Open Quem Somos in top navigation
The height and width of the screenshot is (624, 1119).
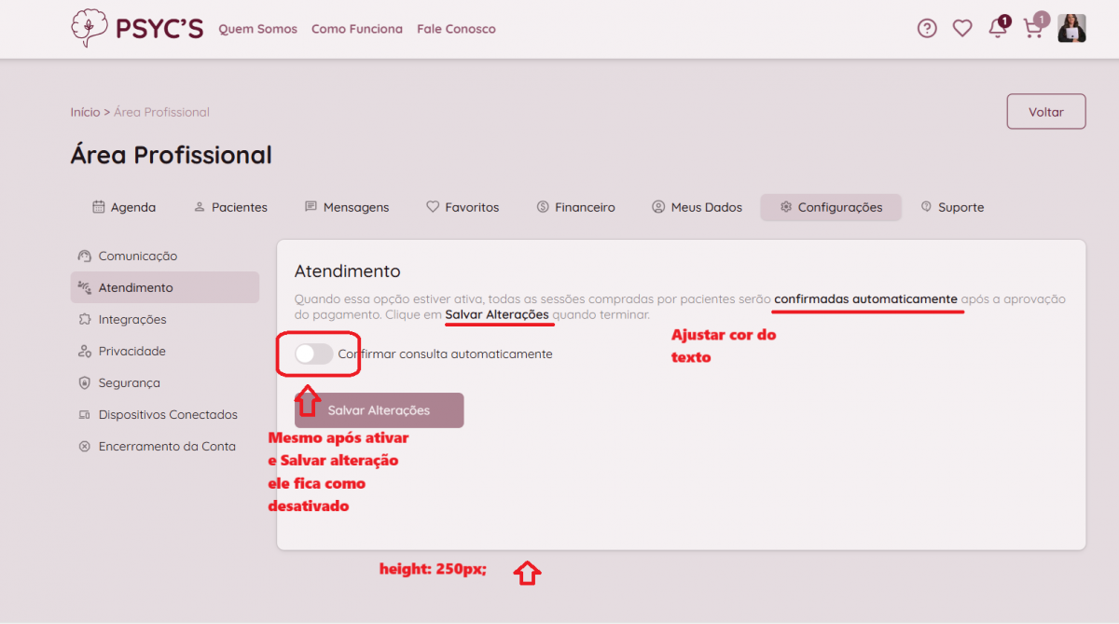257,29
